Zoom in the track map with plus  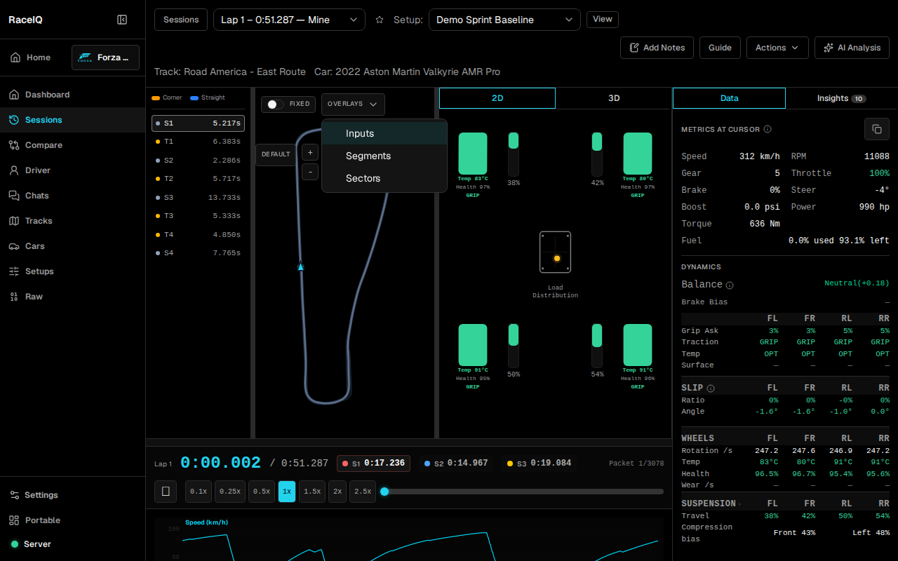tap(310, 152)
